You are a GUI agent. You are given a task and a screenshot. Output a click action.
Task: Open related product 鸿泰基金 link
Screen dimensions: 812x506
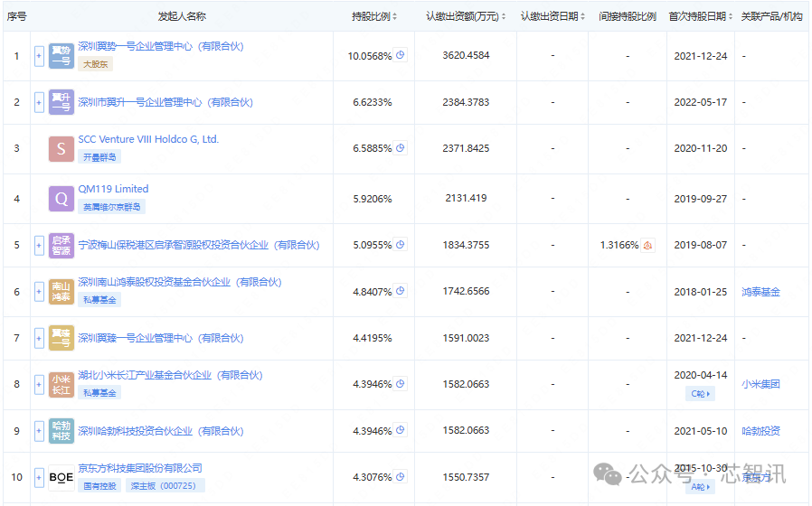pyautogui.click(x=760, y=292)
